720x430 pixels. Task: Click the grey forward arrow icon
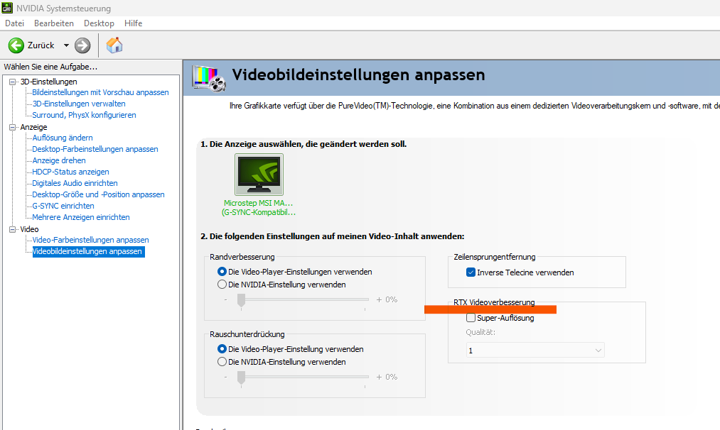click(x=82, y=45)
